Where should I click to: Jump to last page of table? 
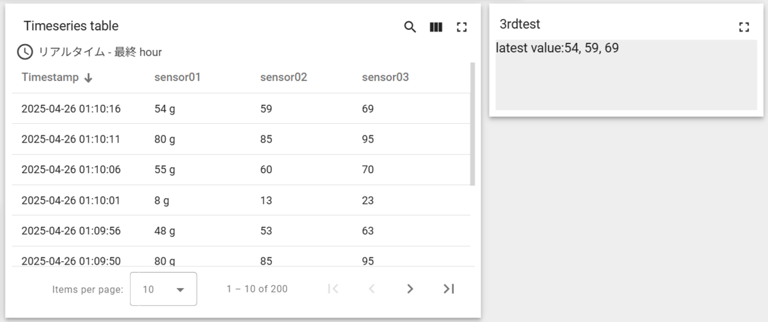[x=449, y=289]
